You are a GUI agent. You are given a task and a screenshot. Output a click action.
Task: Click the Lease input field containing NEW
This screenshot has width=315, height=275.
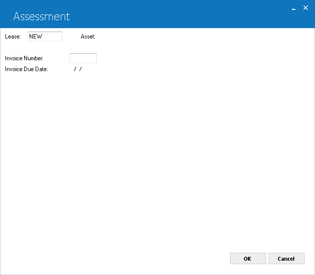click(x=45, y=37)
